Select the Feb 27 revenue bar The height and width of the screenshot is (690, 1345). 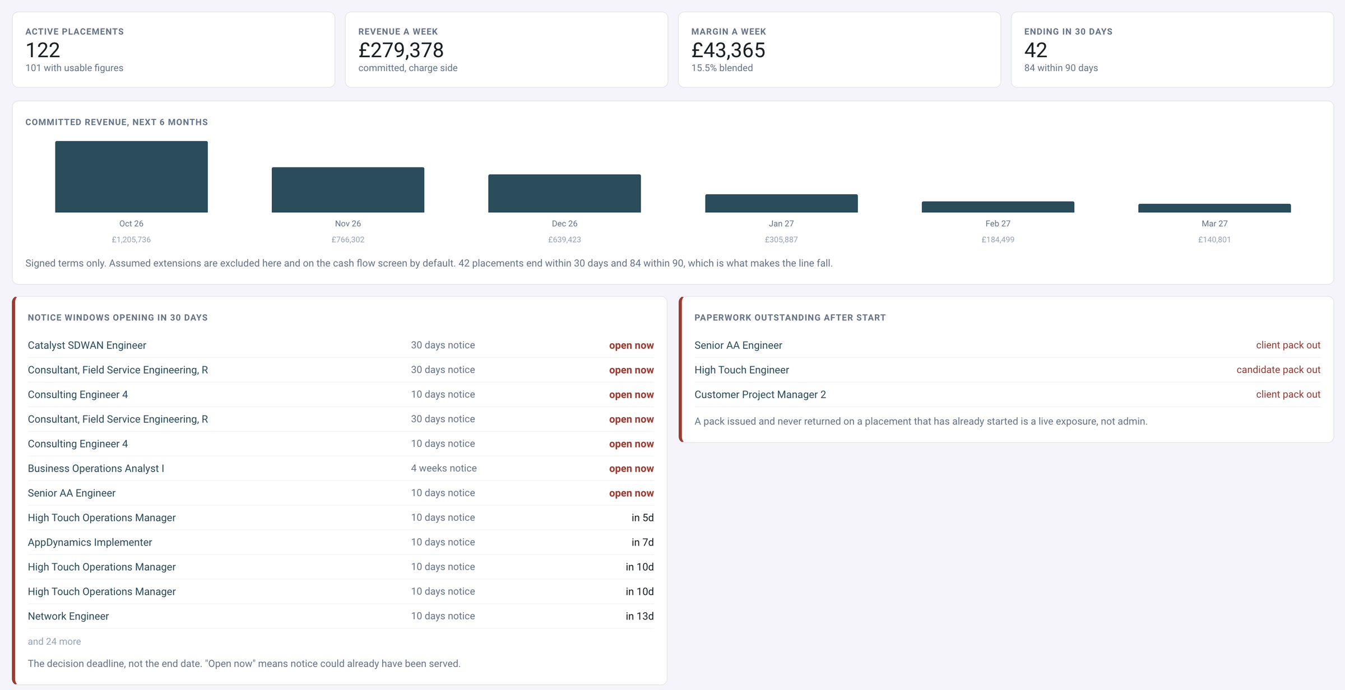click(x=998, y=207)
